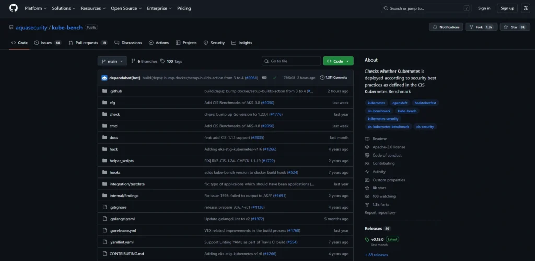535x261 pixels.
Task: Open the Code of conduct link
Action: pos(383,156)
